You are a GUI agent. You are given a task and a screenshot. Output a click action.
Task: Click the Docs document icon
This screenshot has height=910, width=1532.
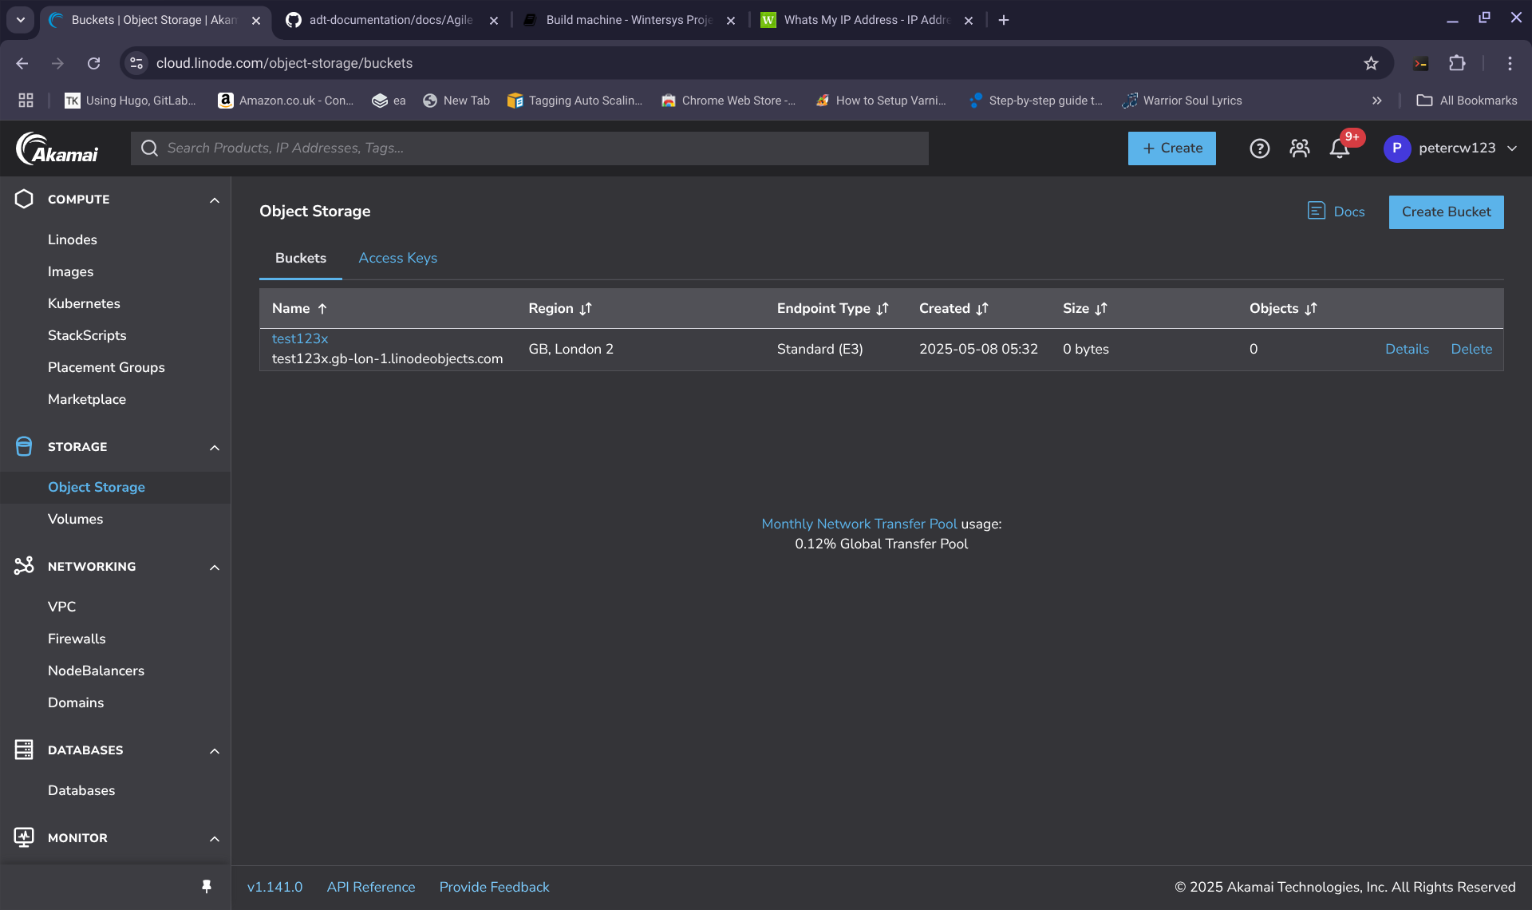(1316, 211)
